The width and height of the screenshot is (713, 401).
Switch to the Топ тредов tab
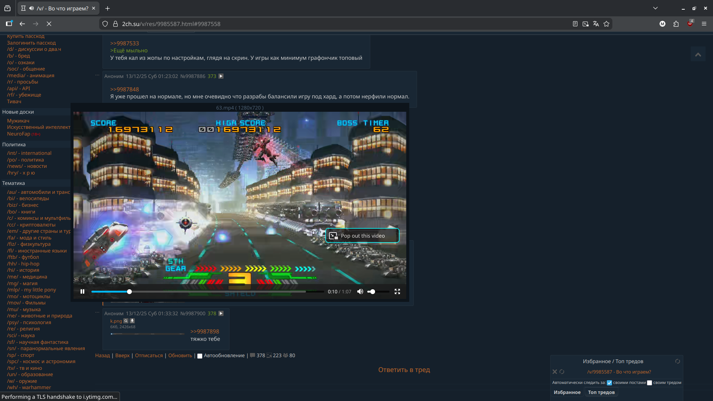(x=601, y=392)
